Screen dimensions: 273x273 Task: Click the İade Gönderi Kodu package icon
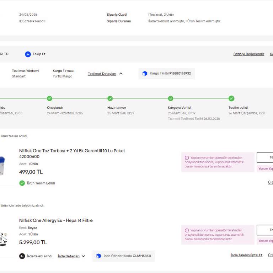coord(98,256)
